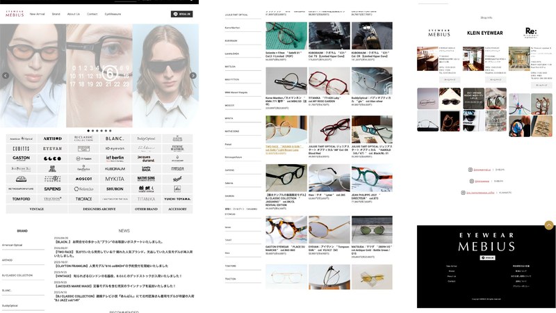The image size is (556, 313).
Task: Open the MYKITA brand logo tile
Action: coord(115,179)
